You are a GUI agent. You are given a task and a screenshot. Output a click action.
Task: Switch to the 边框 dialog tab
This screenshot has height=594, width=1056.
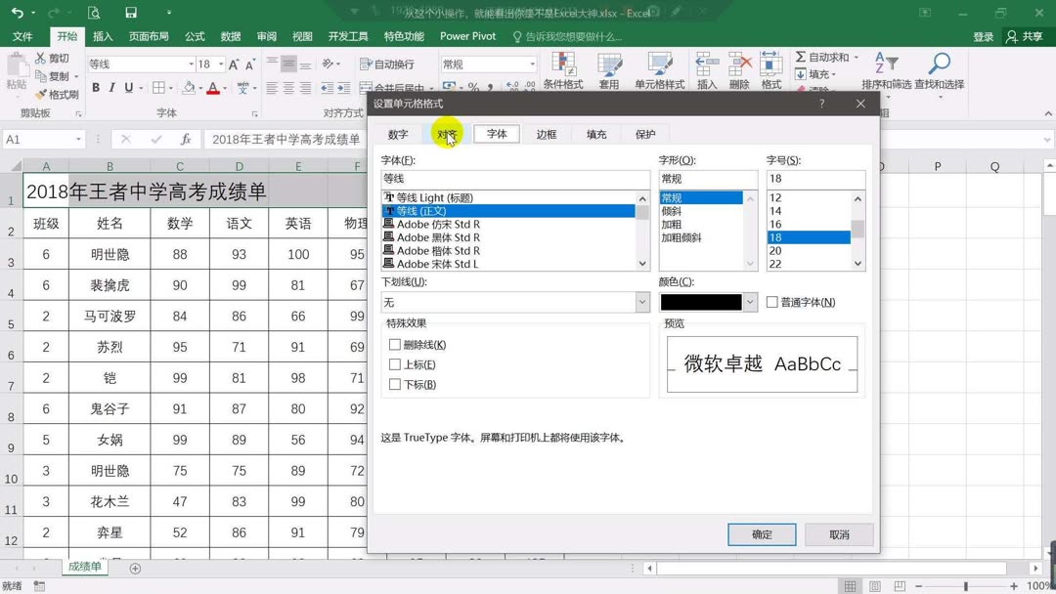click(x=546, y=134)
